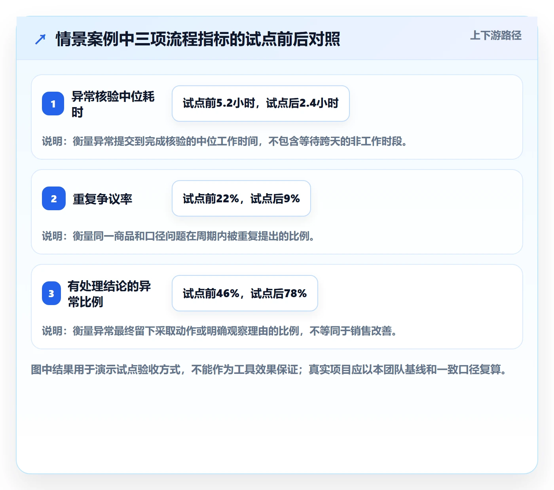Click the 上下游路径 label in the header
The width and height of the screenshot is (554, 490).
(495, 36)
